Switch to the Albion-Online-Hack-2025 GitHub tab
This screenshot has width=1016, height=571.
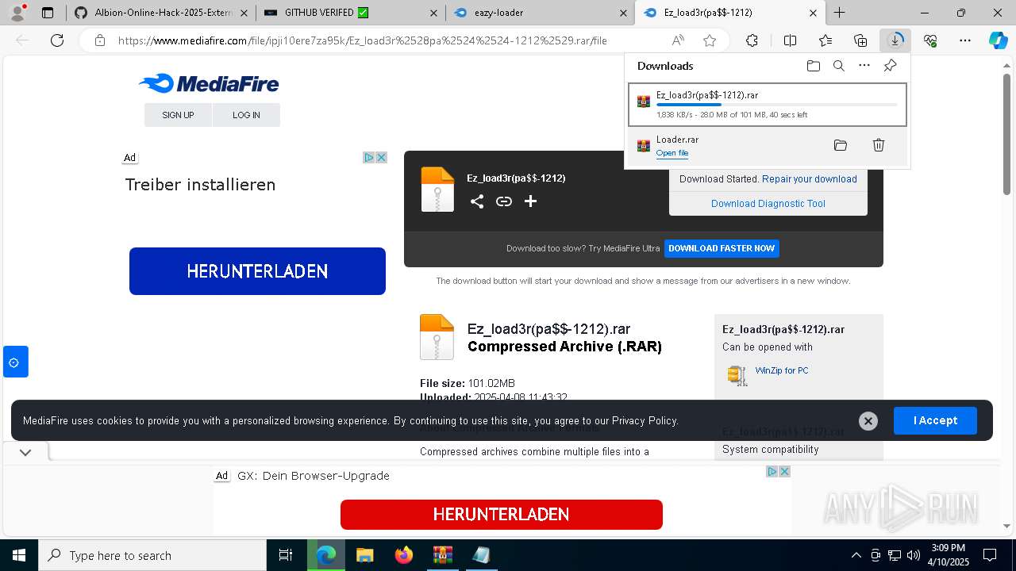(x=163, y=13)
